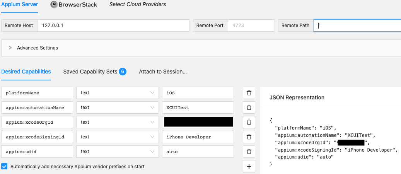Open type dropdown for appium:xcodeOrgId row
Screen dimensions: 401x174
118,122
